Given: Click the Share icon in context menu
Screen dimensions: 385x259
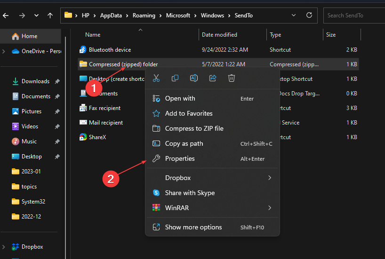Looking at the screenshot, I should [x=212, y=78].
